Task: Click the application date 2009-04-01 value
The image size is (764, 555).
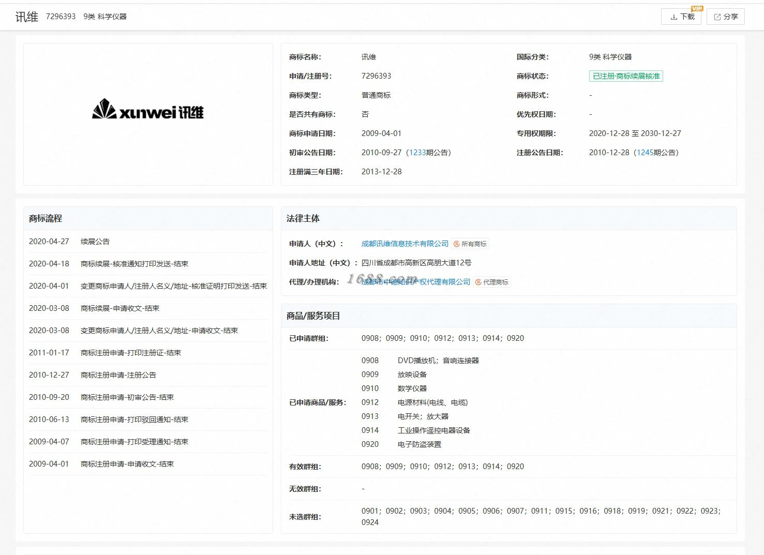Action: click(381, 133)
